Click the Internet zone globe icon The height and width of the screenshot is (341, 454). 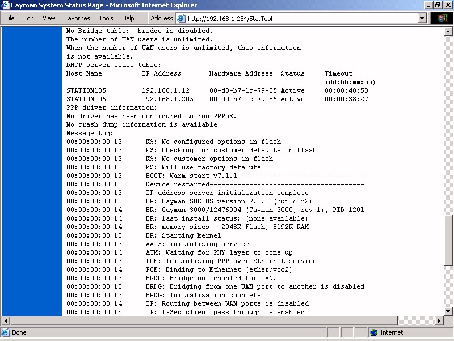pyautogui.click(x=374, y=332)
